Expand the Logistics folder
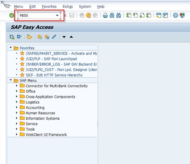 click(x=17, y=102)
